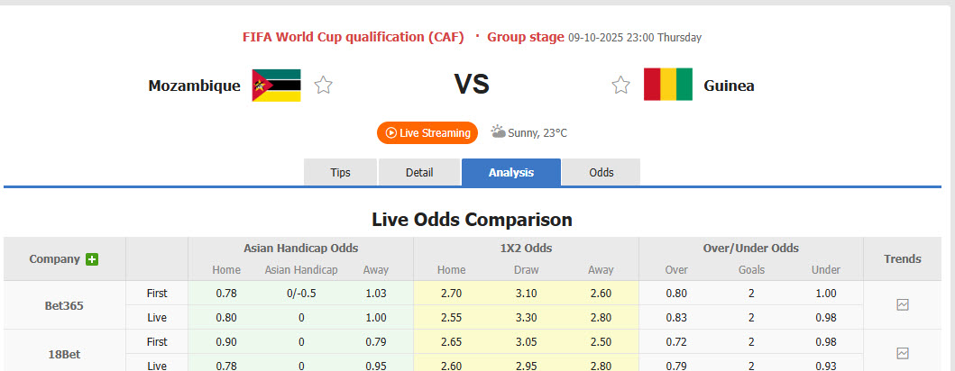Click the Bet365 company name
The width and height of the screenshot is (955, 371).
coord(65,305)
